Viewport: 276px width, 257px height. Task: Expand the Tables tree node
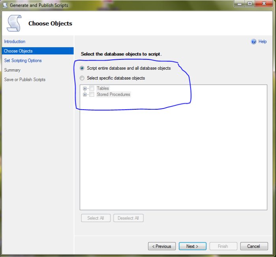(85, 88)
